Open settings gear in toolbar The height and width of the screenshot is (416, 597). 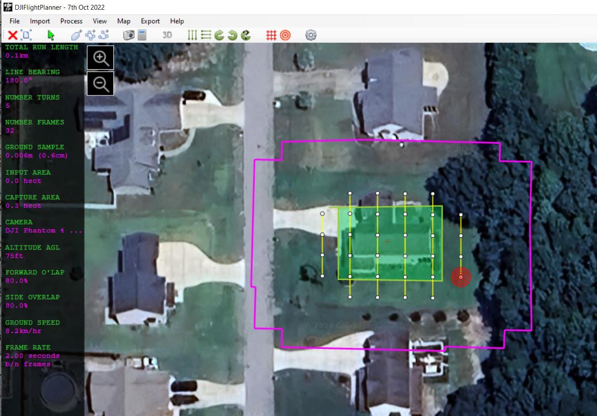click(x=311, y=35)
